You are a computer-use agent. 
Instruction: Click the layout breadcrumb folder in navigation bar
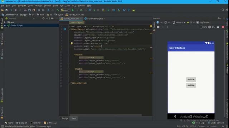tap(59, 15)
